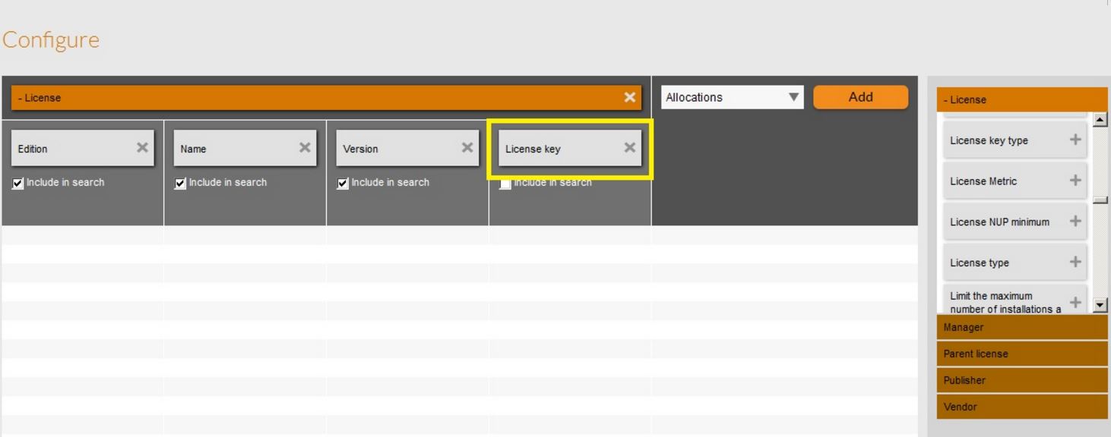
Task: Remove the Edition column
Action: [142, 148]
